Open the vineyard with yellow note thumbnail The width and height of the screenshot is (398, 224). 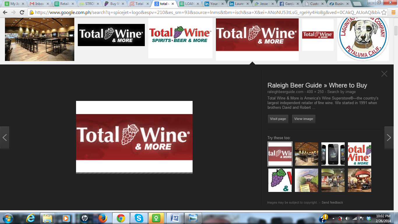pos(307,180)
